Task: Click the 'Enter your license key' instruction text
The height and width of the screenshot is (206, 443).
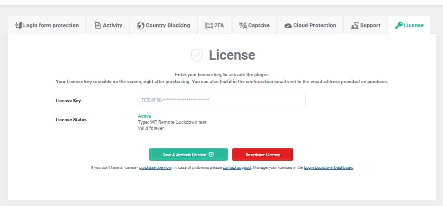Action: [x=222, y=75]
